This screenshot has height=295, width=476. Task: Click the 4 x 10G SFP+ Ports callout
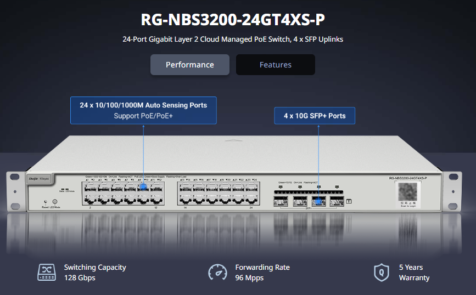pyautogui.click(x=315, y=116)
